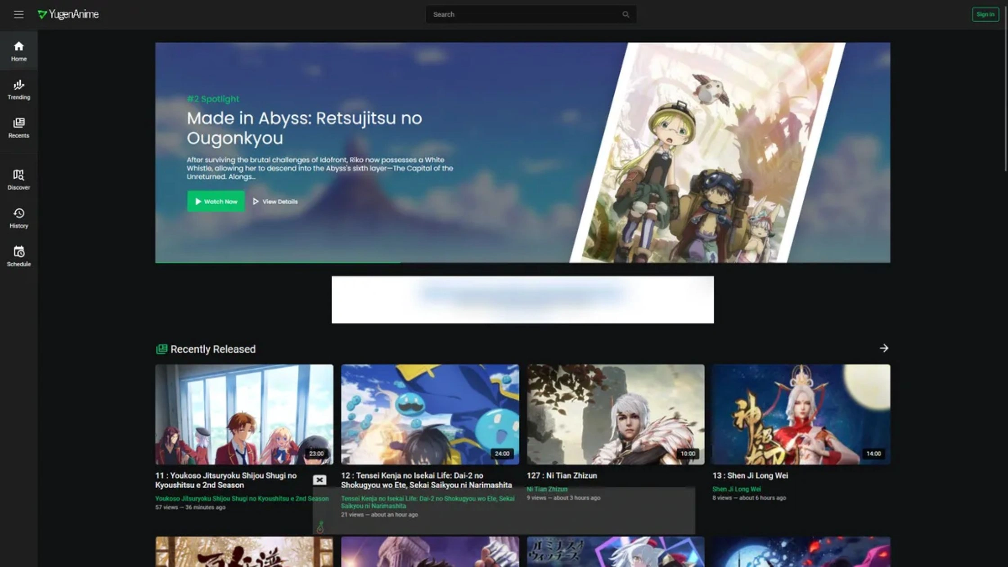View the anime Schedule
1008x567 pixels.
(x=18, y=256)
